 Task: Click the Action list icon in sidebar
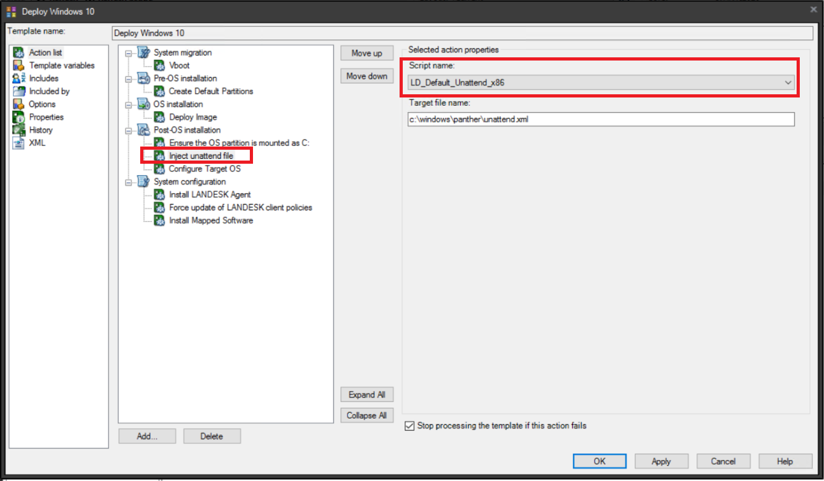(x=18, y=53)
